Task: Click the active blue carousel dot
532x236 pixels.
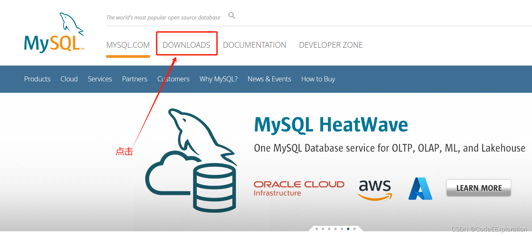Action: click(x=348, y=229)
